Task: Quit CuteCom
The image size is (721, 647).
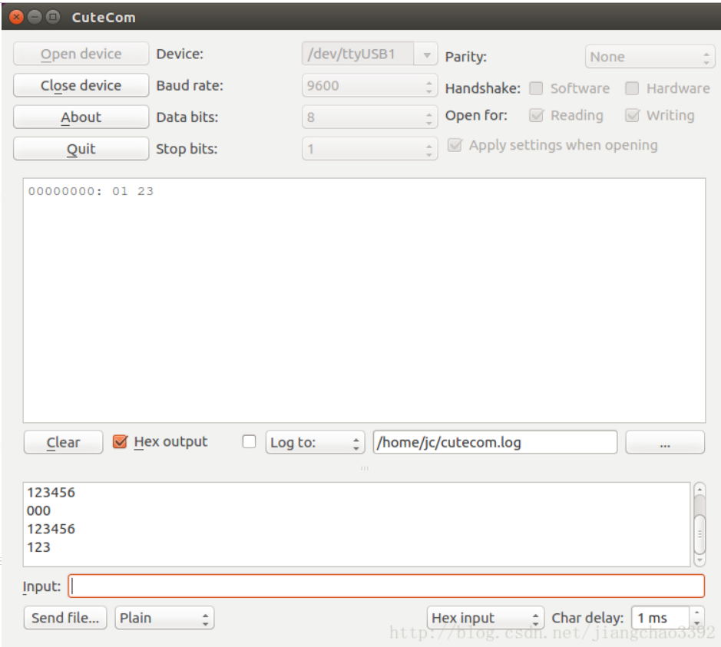Action: pyautogui.click(x=80, y=148)
